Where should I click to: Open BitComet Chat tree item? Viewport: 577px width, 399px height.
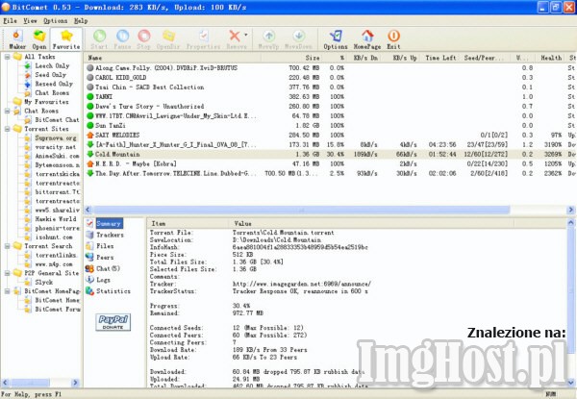pos(57,120)
